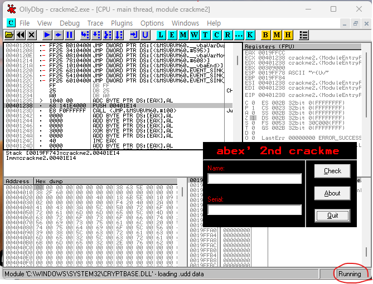Image resolution: width=373 pixels, height=284 pixels.
Task: Click the Hex dump column header
Action: (105, 182)
